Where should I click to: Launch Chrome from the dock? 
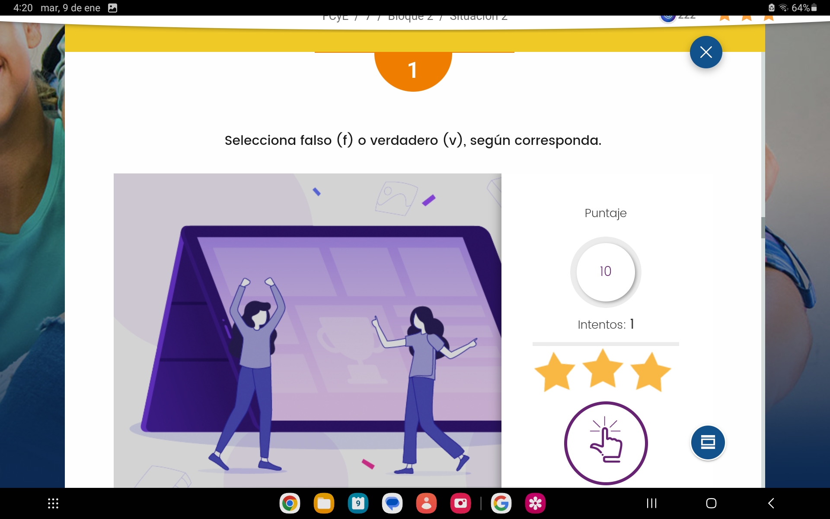pos(290,503)
